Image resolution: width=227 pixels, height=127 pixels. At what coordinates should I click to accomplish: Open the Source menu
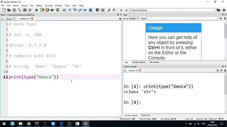point(24,6)
